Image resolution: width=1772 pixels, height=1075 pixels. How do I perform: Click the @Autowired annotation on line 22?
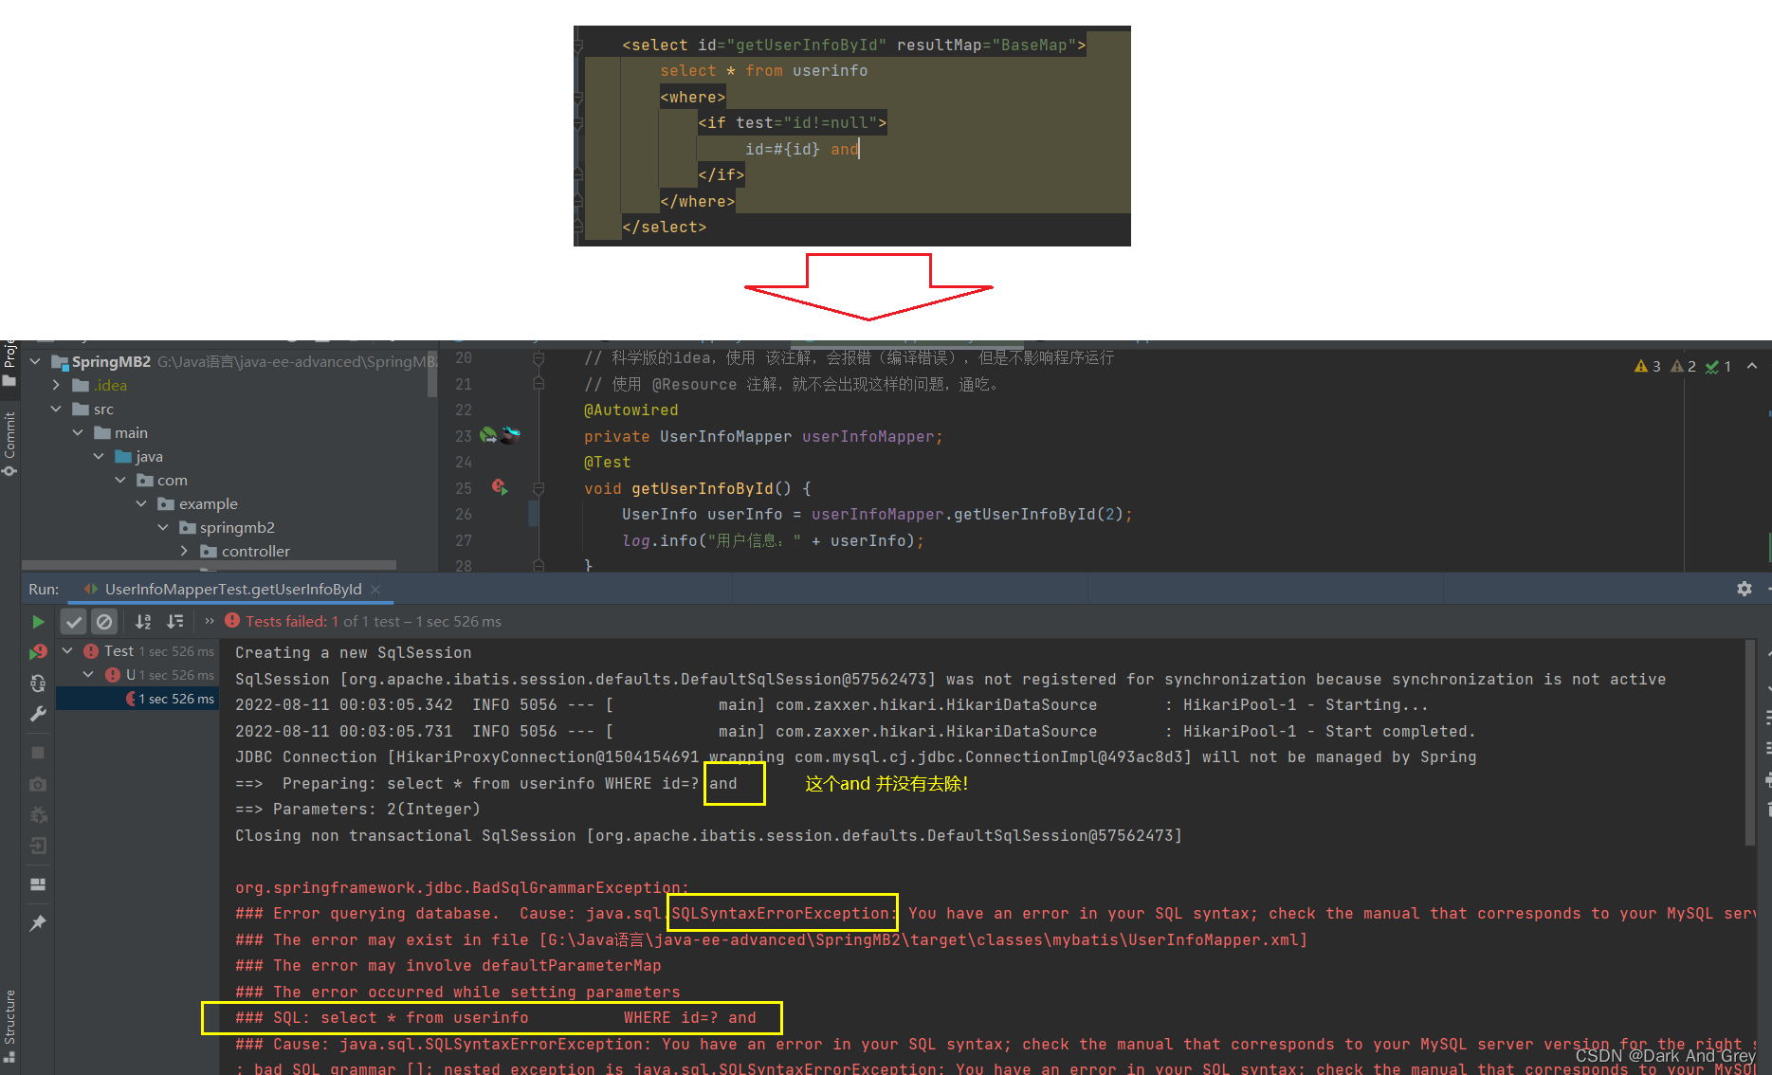tap(631, 410)
